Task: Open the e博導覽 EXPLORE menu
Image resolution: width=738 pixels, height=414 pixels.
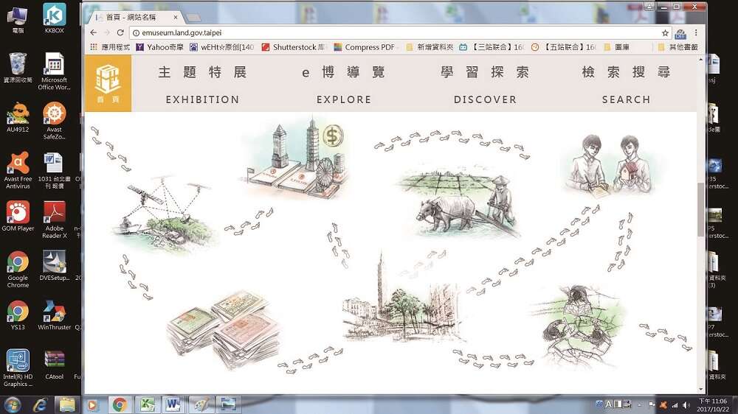Action: point(344,85)
